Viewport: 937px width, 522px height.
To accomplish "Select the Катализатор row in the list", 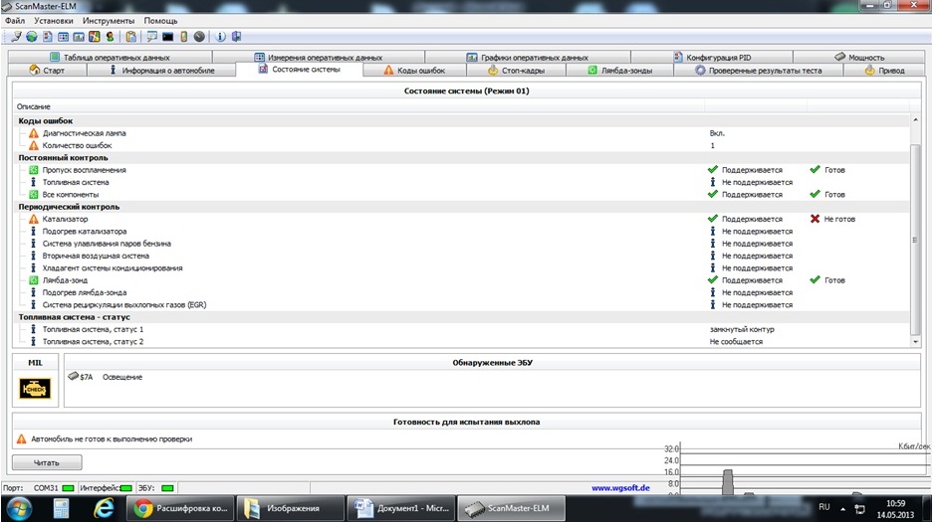I will (66, 219).
